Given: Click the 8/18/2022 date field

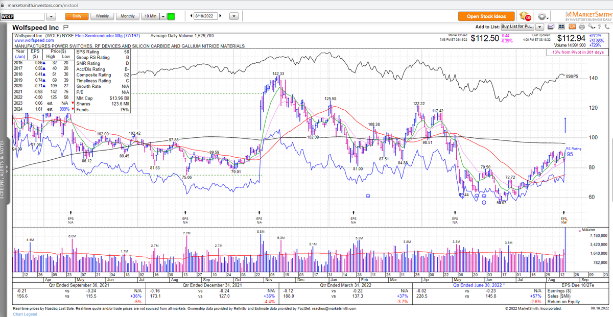Looking at the screenshot, I should pyautogui.click(x=207, y=16).
